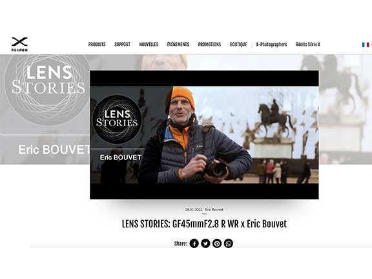Share article via WhatsApp
This screenshot has height=279, width=372.
click(229, 243)
